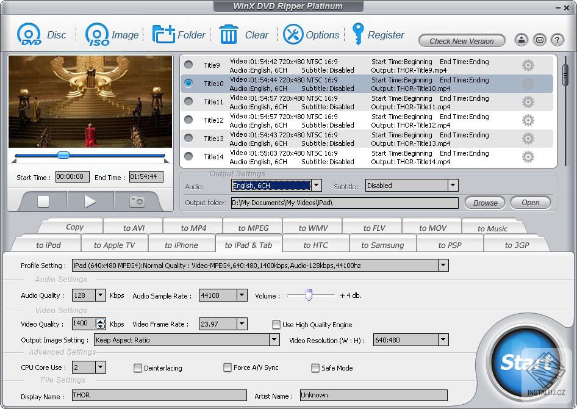This screenshot has height=409, width=577.
Task: Click the Browse button
Action: click(486, 203)
